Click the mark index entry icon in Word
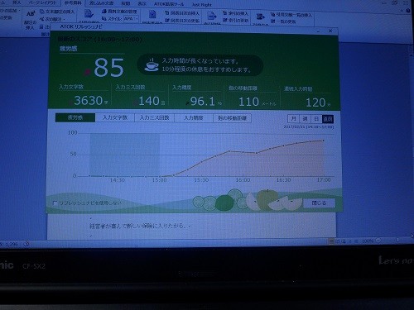Viewport: 414px width, 310px height. [212, 16]
